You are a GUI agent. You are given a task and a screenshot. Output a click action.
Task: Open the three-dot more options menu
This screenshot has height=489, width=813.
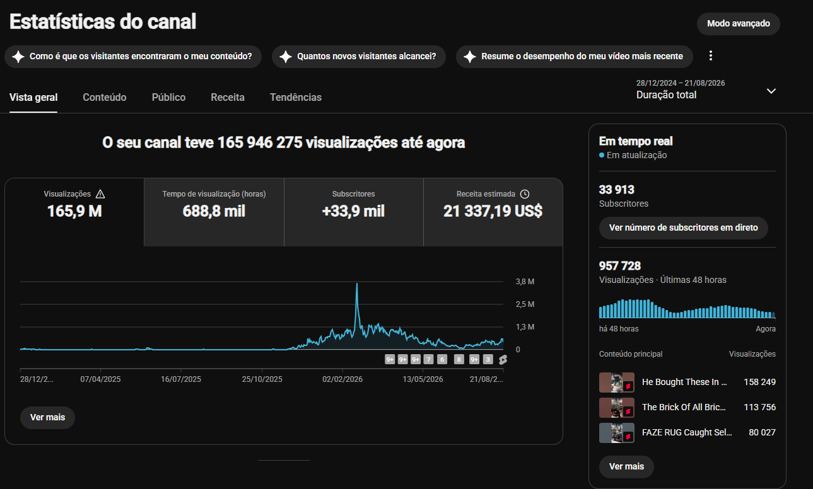(x=711, y=55)
